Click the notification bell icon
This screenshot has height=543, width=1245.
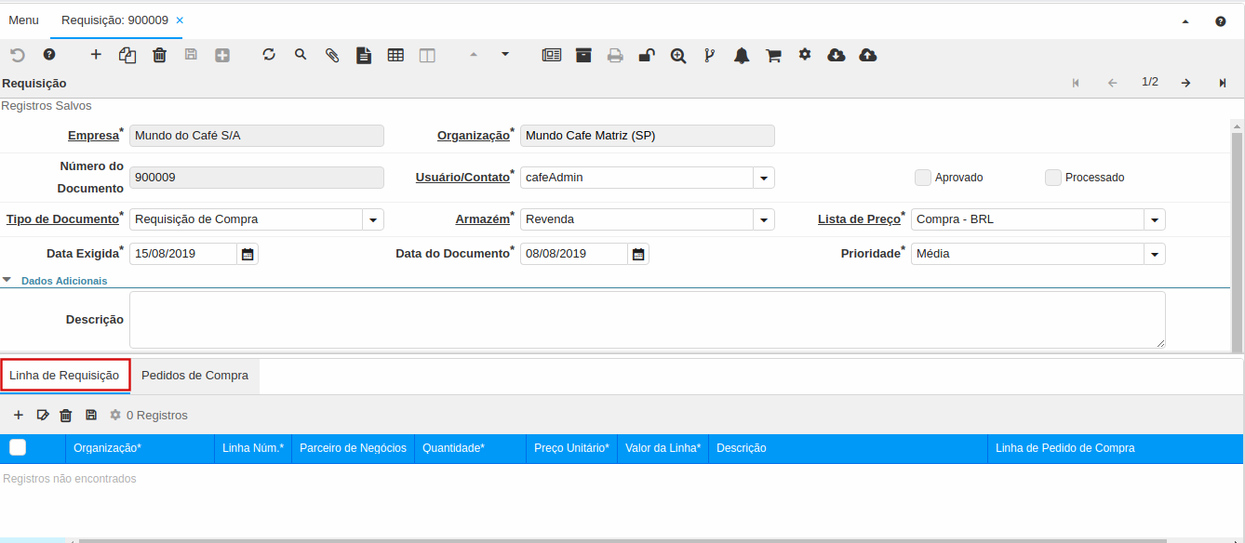click(x=742, y=55)
